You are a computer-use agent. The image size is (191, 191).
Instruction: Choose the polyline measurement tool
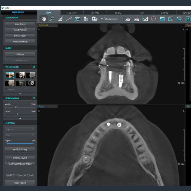[69, 19]
